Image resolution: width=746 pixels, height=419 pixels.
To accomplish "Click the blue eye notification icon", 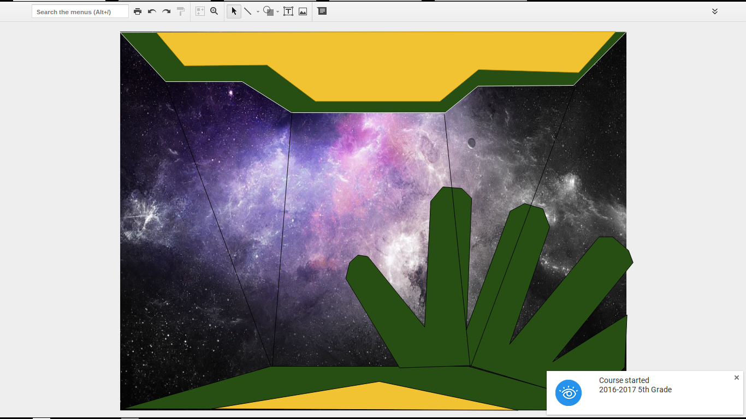I will [x=569, y=393].
